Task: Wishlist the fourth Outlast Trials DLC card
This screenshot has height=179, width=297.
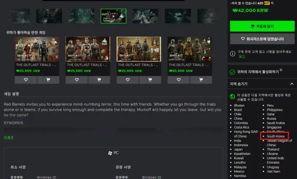Action: [179, 80]
